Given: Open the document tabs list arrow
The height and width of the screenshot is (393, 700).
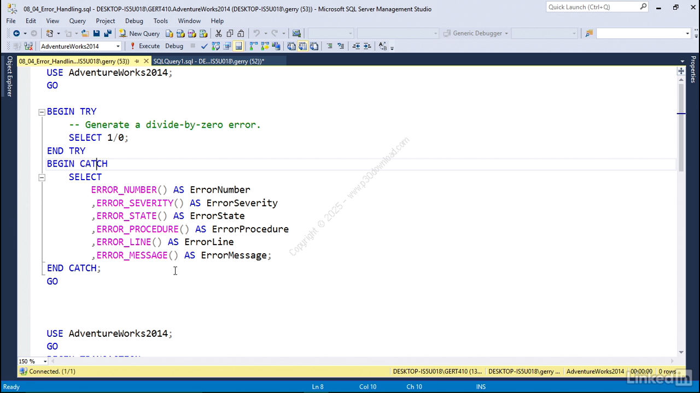Looking at the screenshot, I should (x=682, y=61).
